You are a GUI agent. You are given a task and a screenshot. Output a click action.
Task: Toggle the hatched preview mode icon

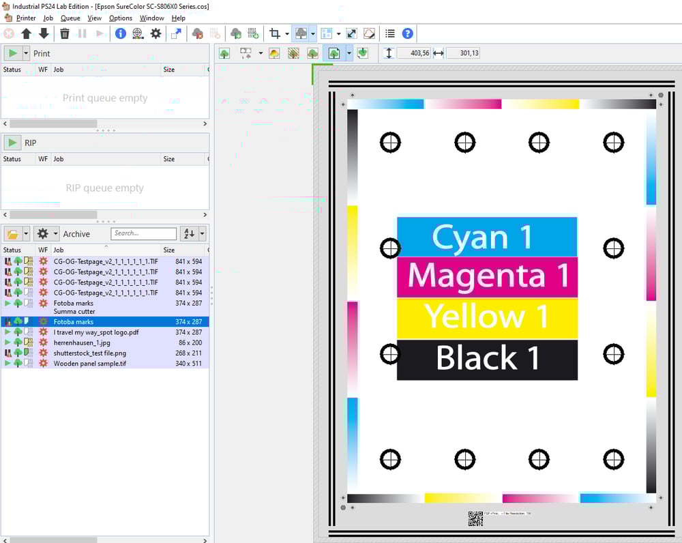(x=293, y=53)
